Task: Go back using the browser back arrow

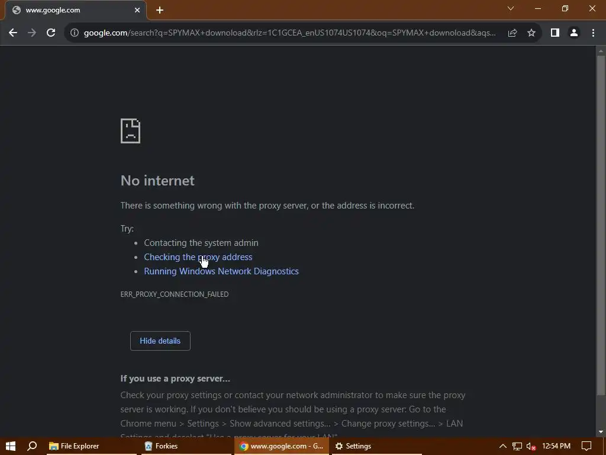Action: coord(13,33)
